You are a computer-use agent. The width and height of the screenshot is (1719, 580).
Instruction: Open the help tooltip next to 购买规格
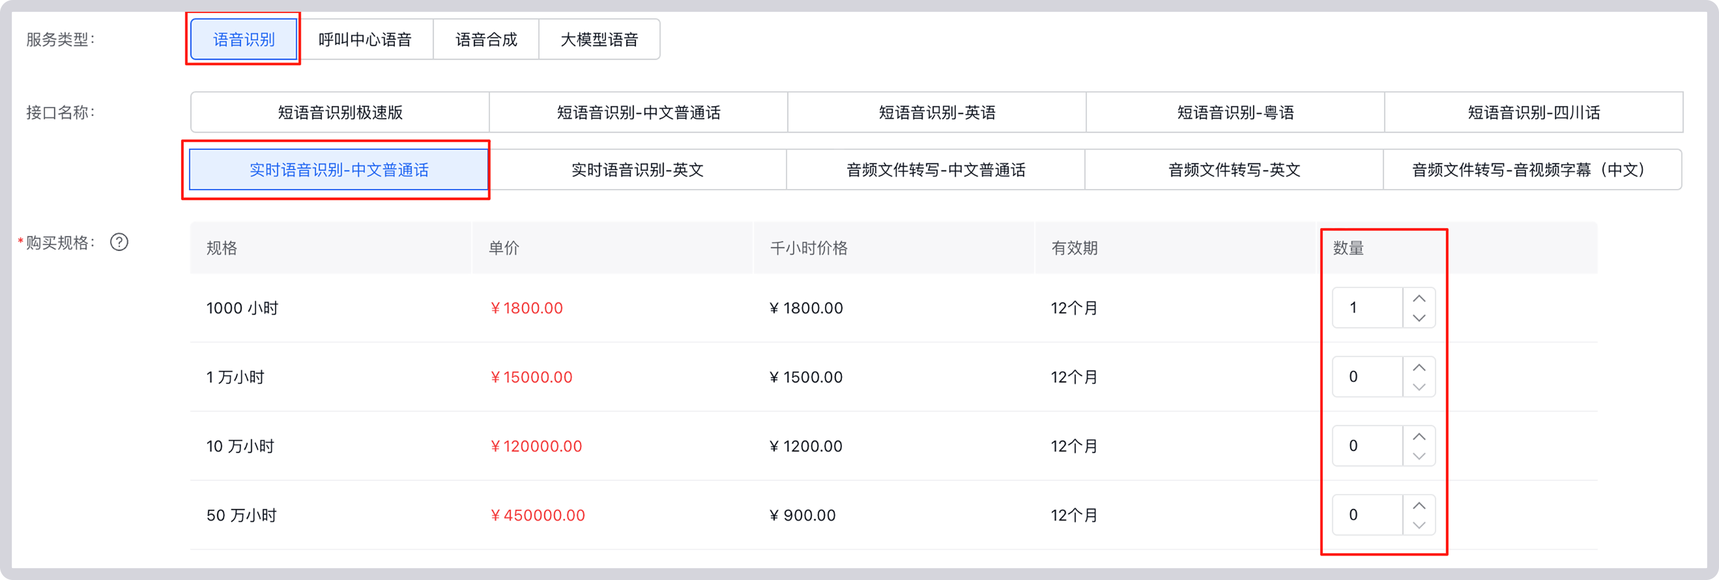click(x=120, y=243)
